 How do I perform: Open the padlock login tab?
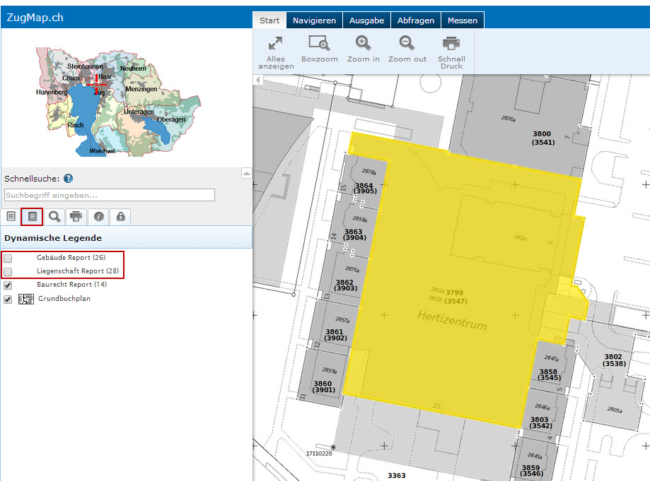(120, 216)
